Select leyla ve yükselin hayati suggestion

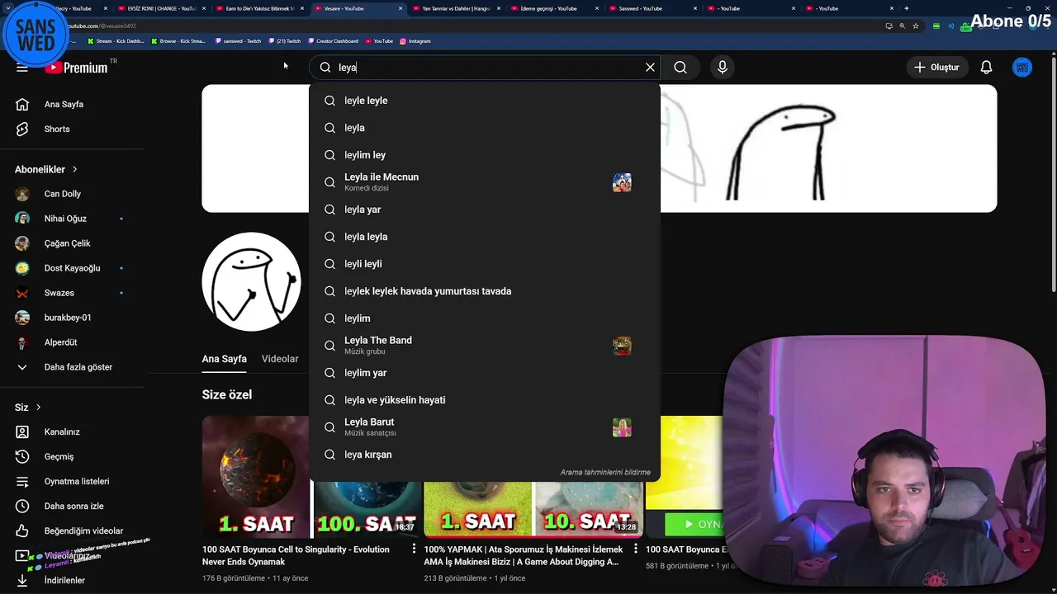[485, 400]
